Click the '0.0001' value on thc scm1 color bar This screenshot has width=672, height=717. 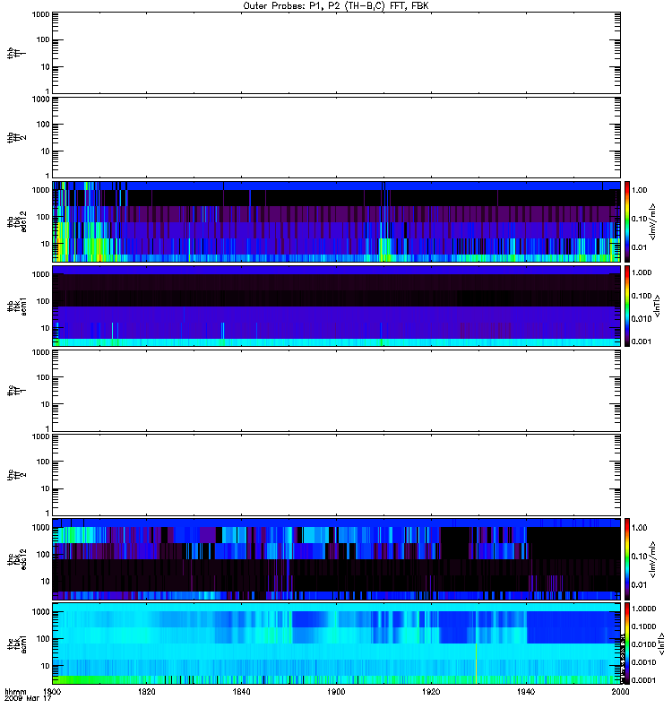click(x=643, y=680)
